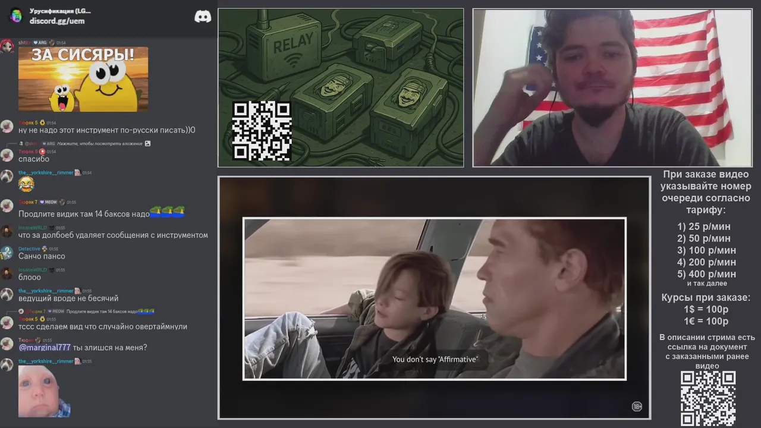Click the InsaneWRLD avatar next to 'блооо'
This screenshot has height=428, width=761.
[7, 273]
